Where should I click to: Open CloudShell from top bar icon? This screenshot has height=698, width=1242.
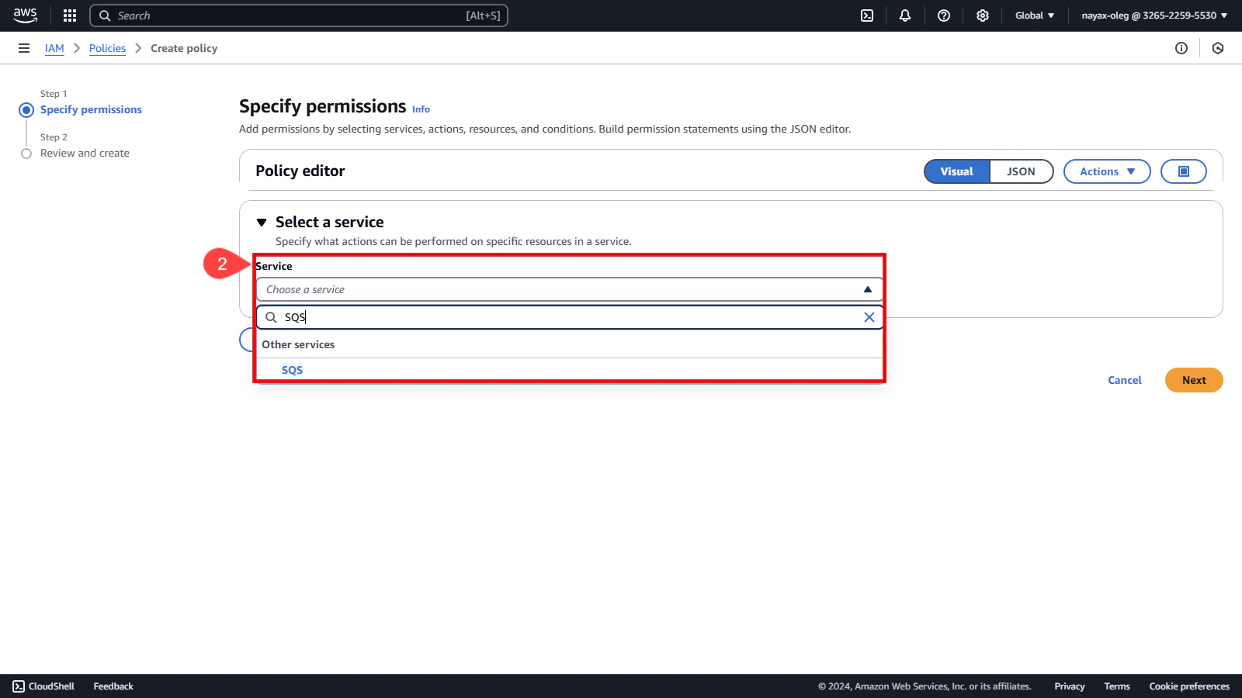point(867,16)
